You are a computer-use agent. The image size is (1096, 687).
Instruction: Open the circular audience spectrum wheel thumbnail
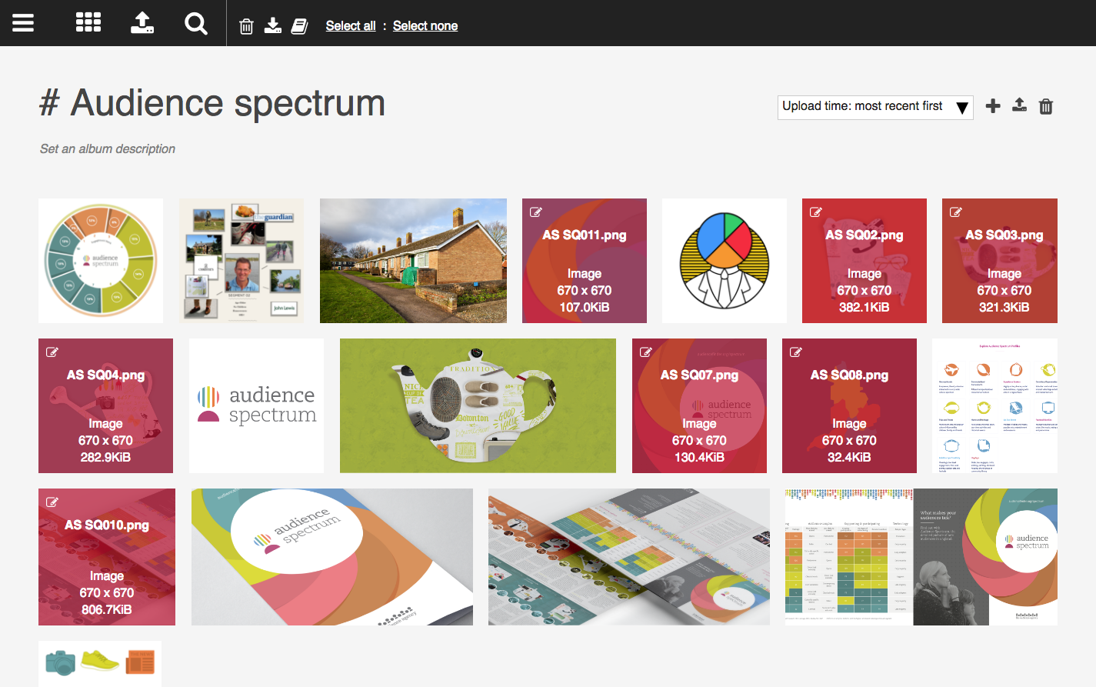pos(101,261)
